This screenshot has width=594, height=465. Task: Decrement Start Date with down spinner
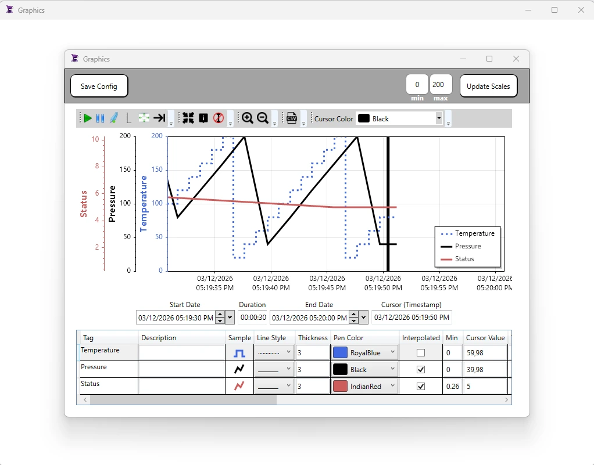[220, 321]
